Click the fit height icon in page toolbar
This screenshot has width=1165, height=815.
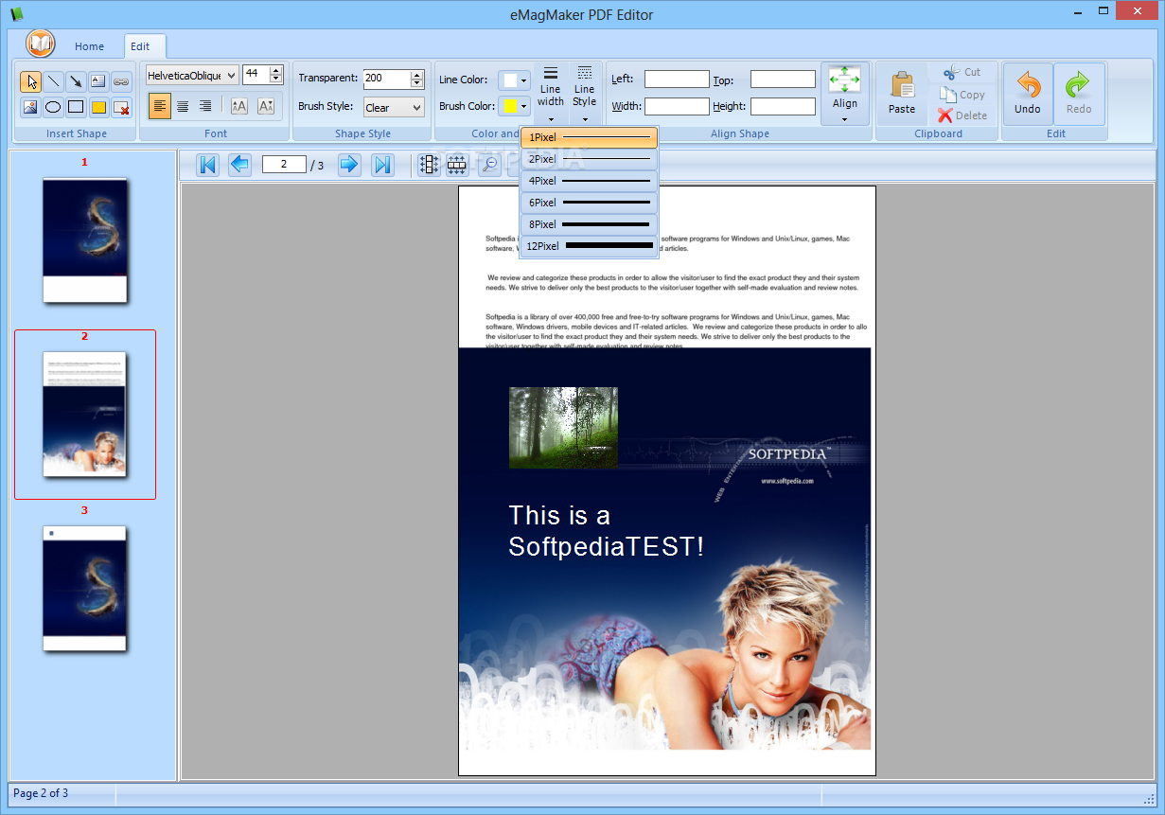(x=429, y=165)
